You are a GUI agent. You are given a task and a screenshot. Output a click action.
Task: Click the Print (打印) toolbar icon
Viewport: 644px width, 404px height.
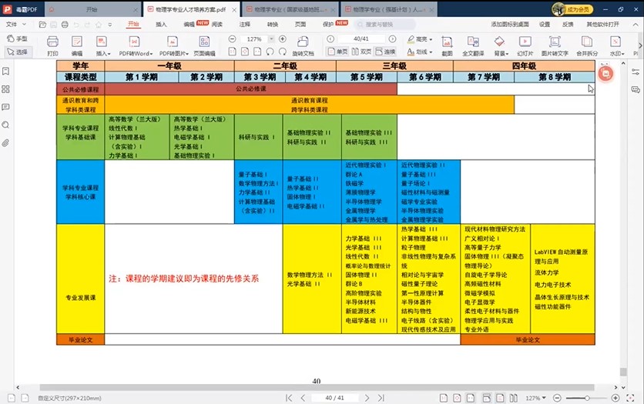pos(52,45)
